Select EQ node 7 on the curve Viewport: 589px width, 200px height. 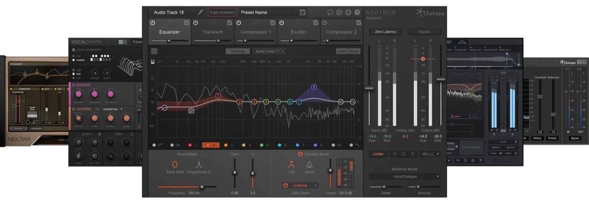click(x=298, y=101)
